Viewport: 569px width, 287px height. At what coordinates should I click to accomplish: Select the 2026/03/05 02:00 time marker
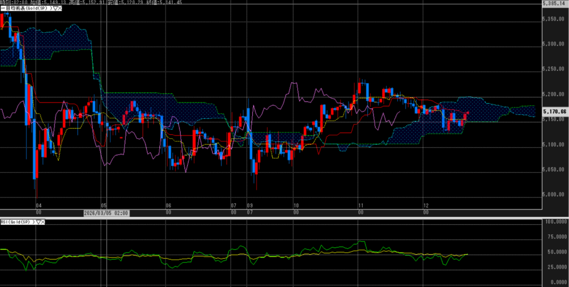click(106, 212)
